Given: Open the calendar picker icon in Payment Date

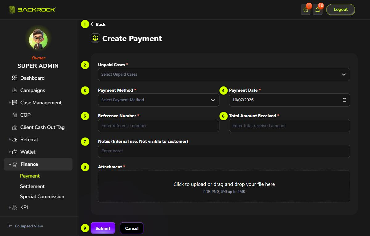Looking at the screenshot, I should point(344,100).
